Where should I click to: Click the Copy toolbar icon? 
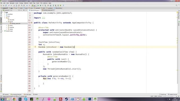pos(16,6)
